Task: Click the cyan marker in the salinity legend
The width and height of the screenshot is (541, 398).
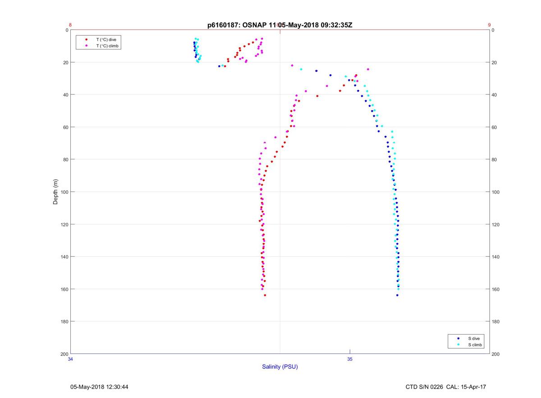Action: coord(458,345)
